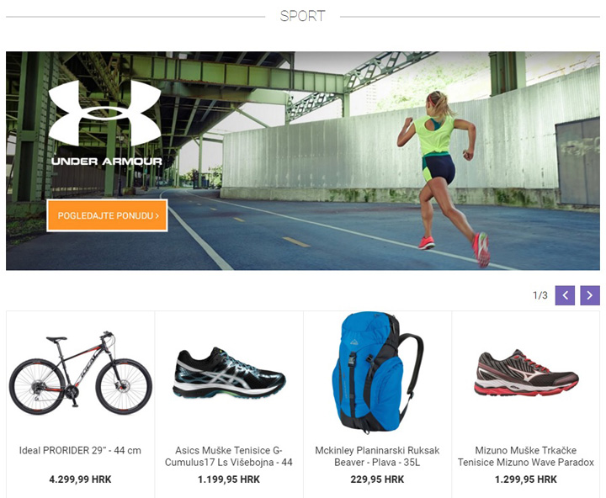
Task: Open the blue Mckinley backpack image
Action: 378,373
